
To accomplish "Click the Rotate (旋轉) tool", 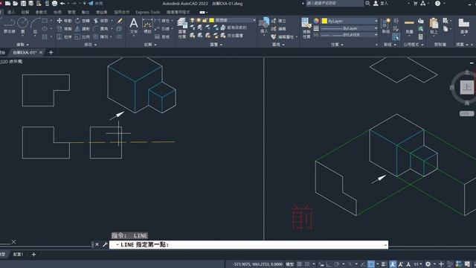I will pyautogui.click(x=83, y=21).
